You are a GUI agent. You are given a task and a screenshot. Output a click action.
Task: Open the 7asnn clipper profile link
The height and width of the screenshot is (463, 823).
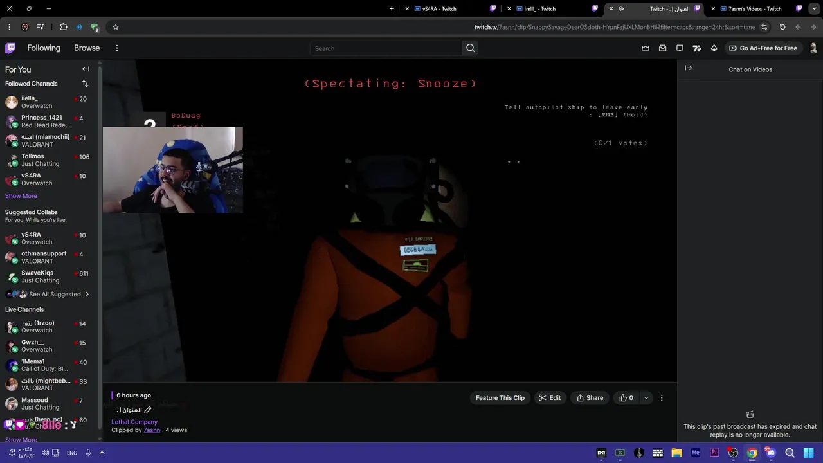point(152,430)
